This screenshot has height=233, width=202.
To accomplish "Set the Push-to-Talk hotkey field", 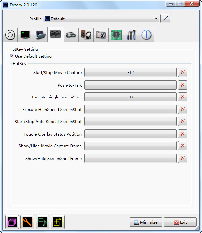I will tap(130, 85).
